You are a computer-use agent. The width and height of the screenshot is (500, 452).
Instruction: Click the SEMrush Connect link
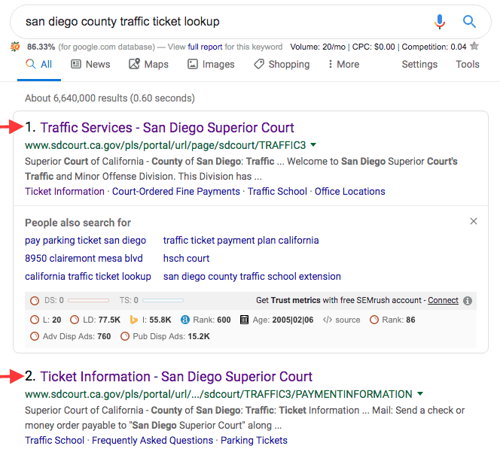443,300
